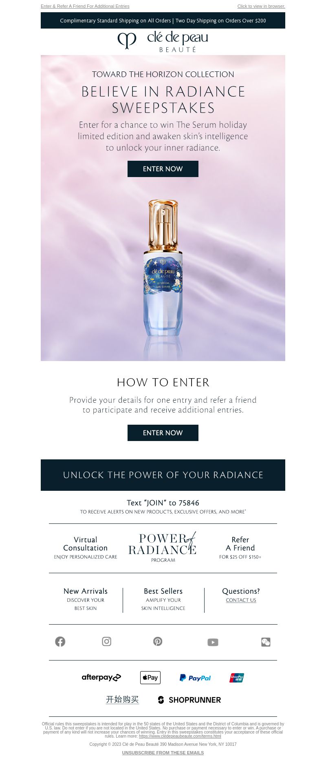Click the ENTER NOW button in hero banner

point(163,169)
